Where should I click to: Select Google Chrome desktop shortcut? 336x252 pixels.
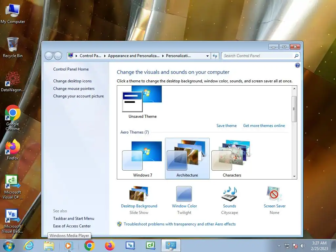[x=13, y=118]
